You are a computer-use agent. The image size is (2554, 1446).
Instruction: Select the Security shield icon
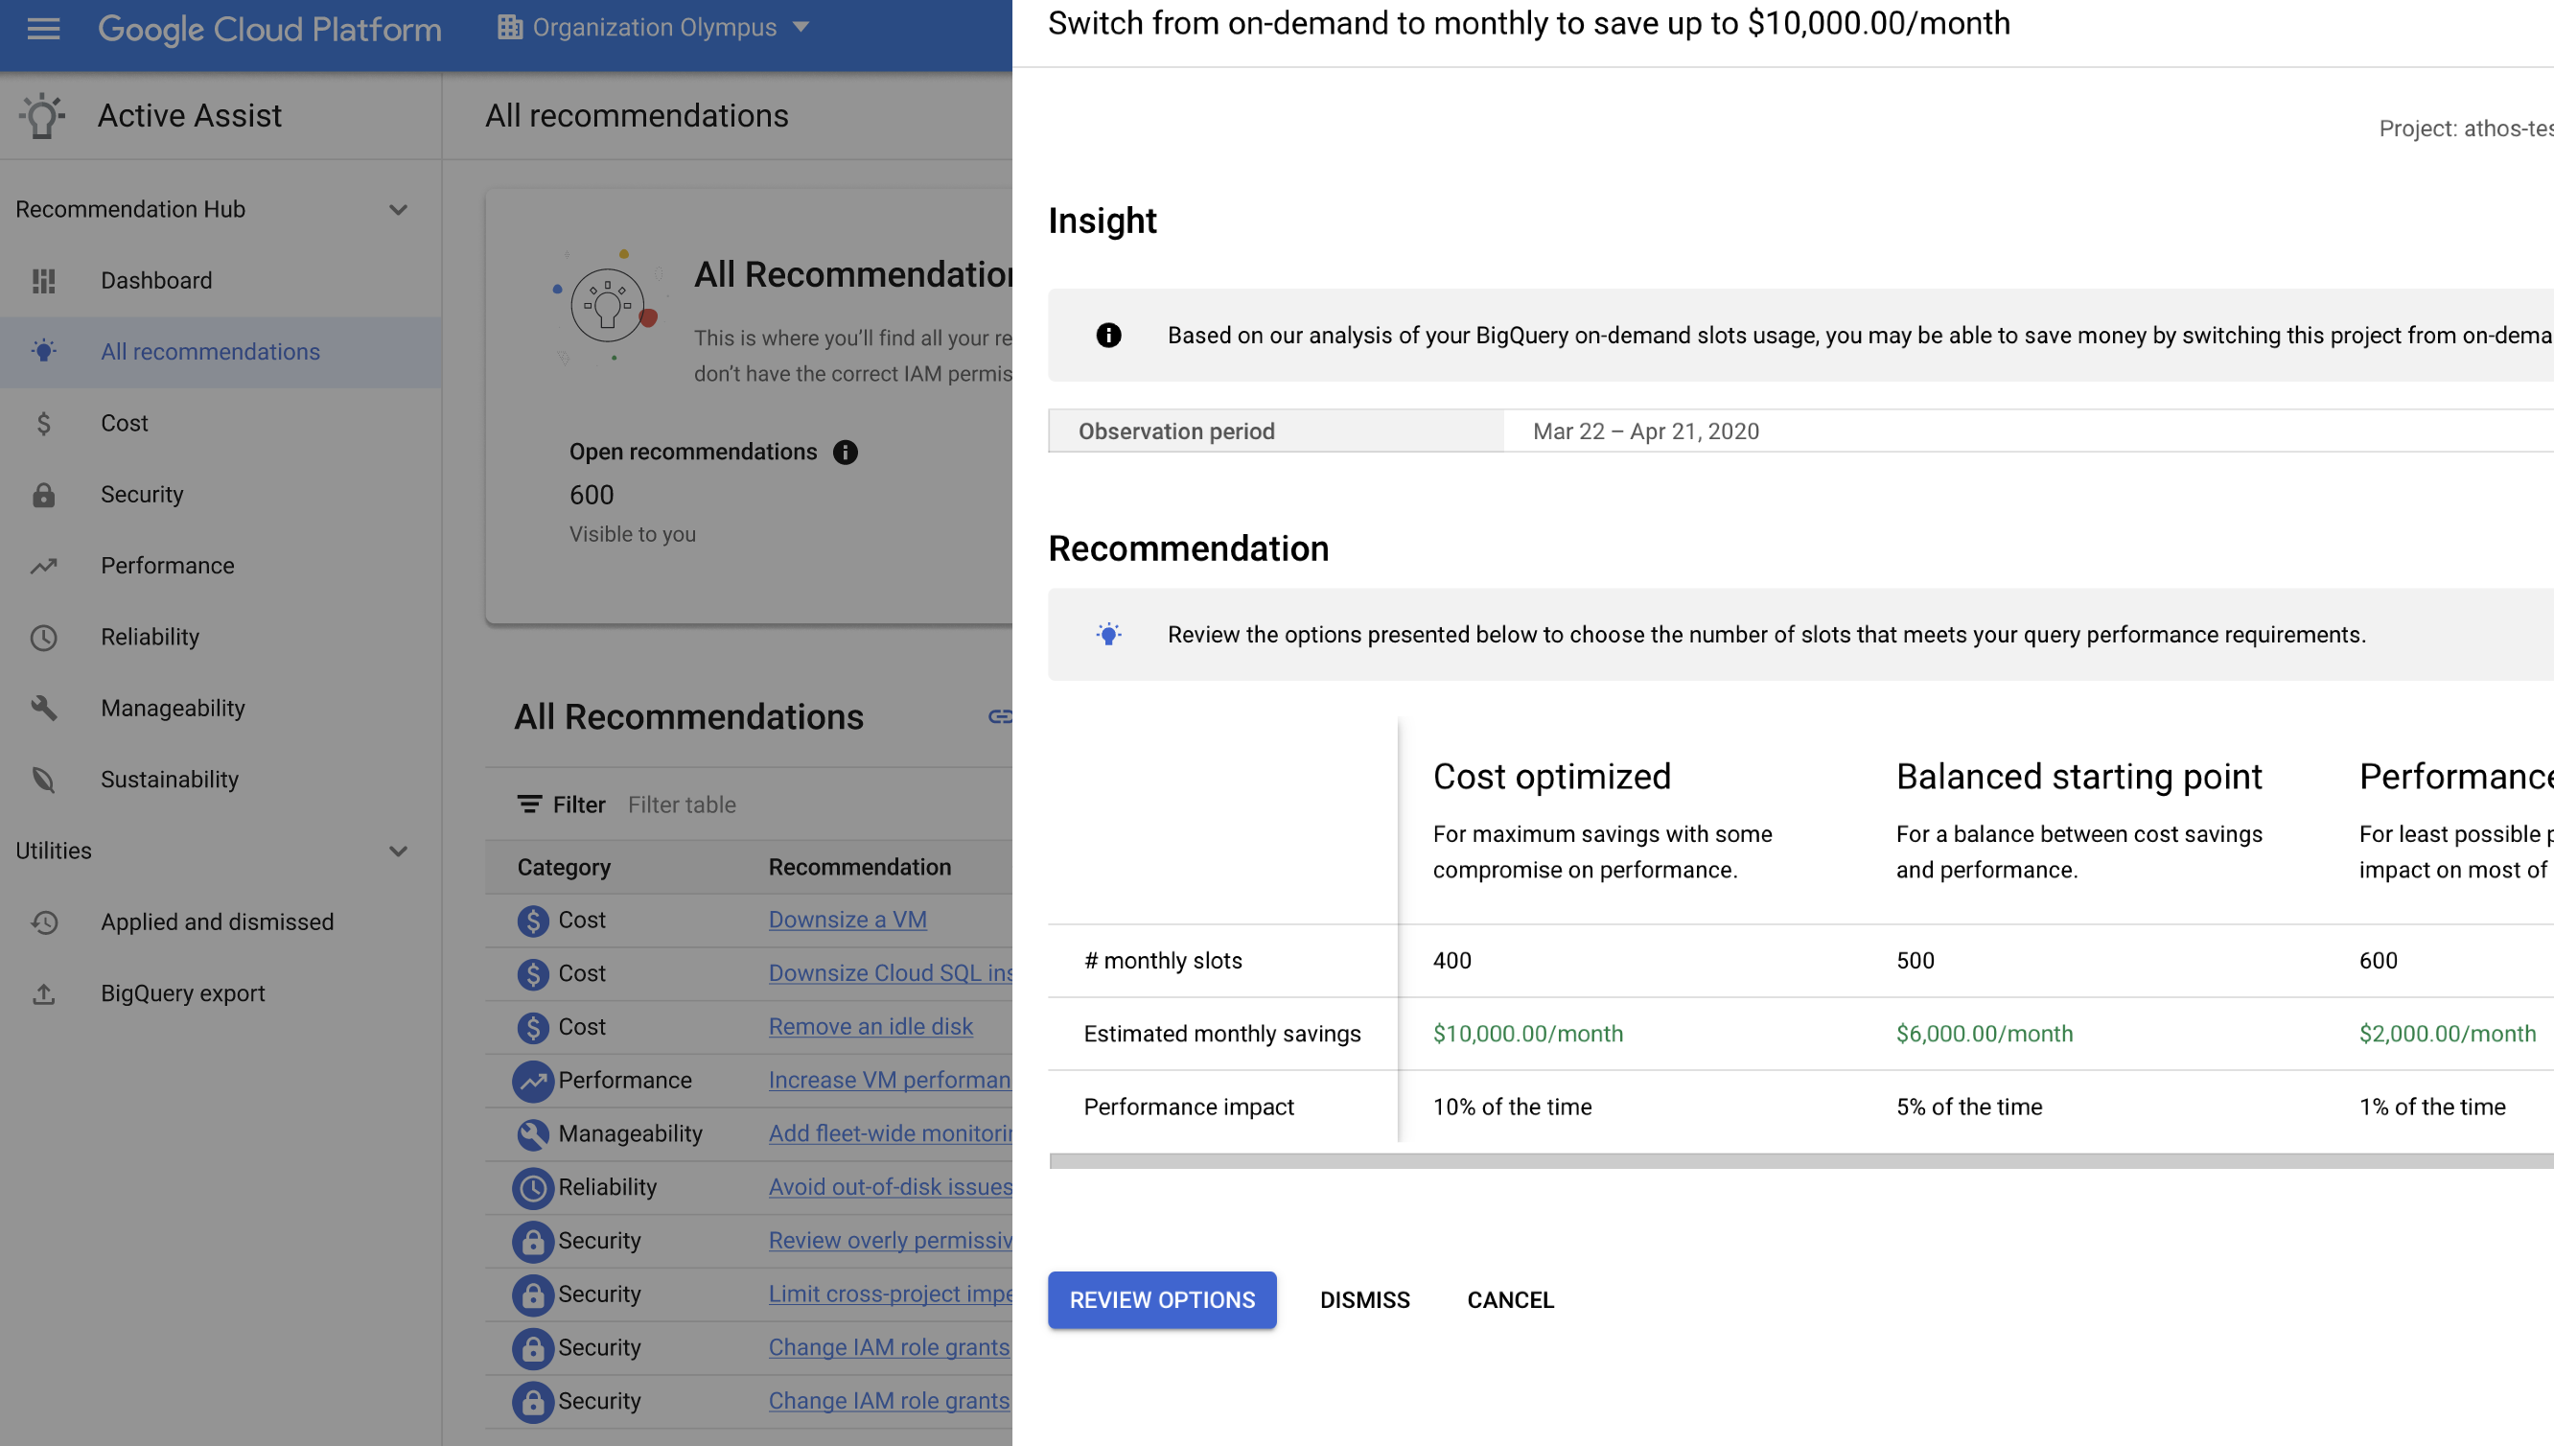pyautogui.click(x=42, y=493)
